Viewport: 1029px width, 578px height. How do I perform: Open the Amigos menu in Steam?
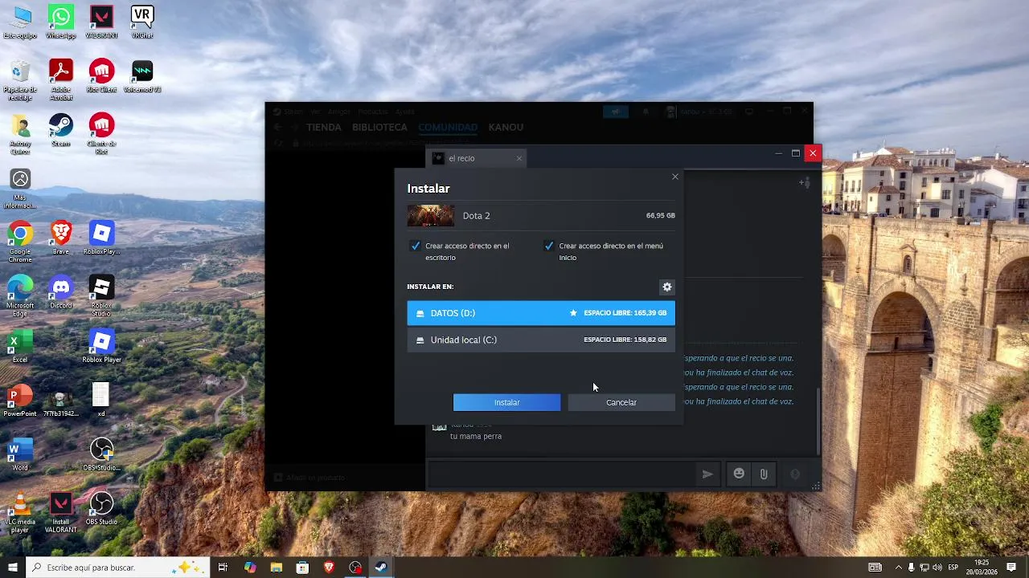338,112
